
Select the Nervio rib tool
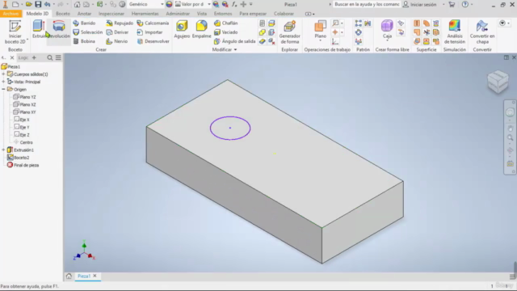(116, 41)
